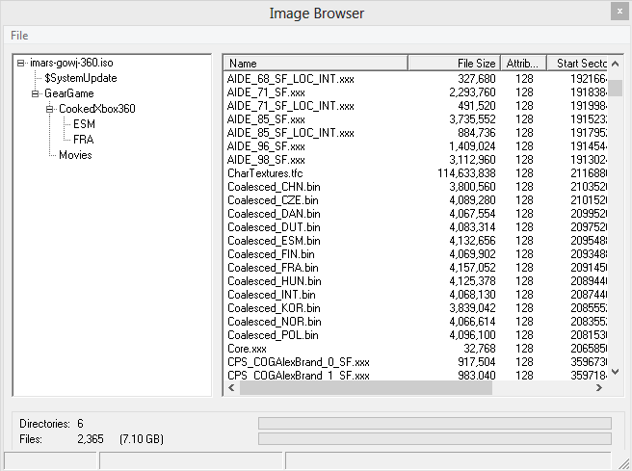Collapse the GearGame tree node
632x471 pixels.
36,93
